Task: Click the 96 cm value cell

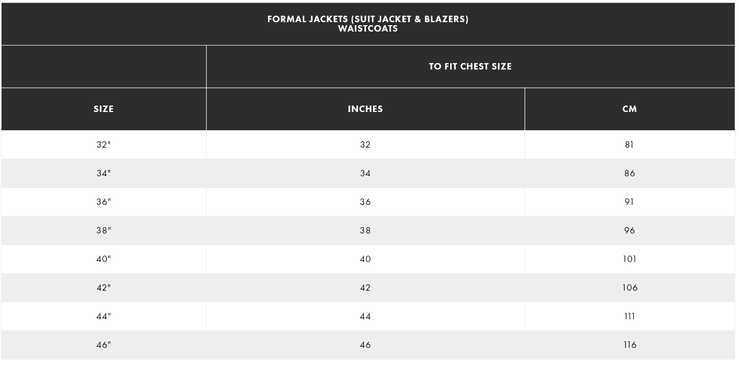Action: click(629, 230)
